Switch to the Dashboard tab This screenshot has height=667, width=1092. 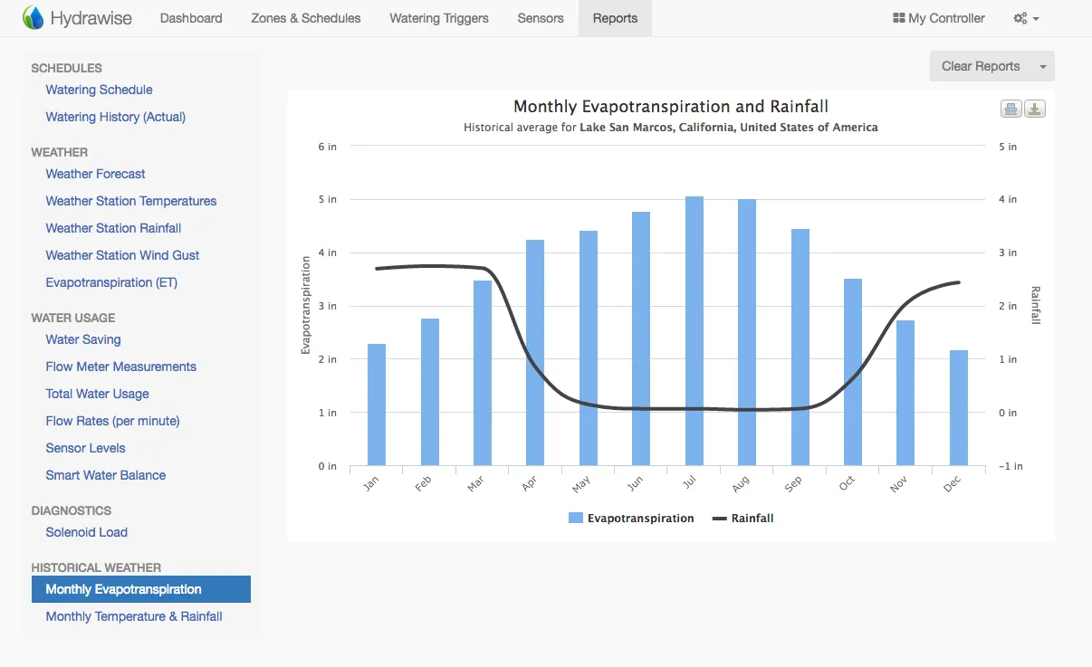191,18
